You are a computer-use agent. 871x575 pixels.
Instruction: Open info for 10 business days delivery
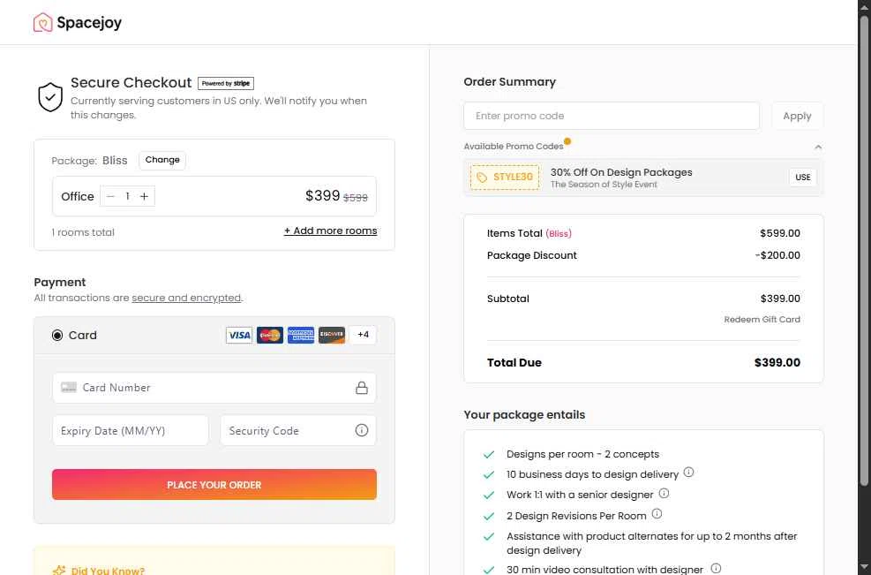(x=688, y=473)
